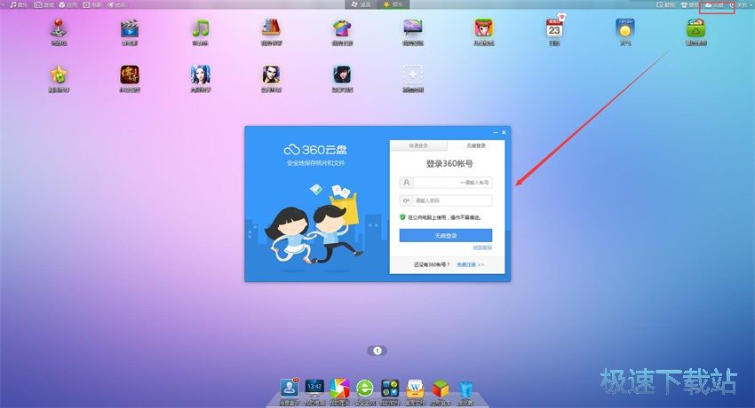Open the green cloud shopping bag icon
The width and height of the screenshot is (755, 408).
point(695,29)
